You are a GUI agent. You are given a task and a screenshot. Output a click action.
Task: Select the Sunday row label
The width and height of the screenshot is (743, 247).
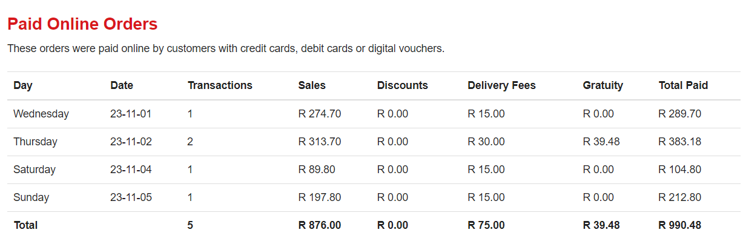31,197
